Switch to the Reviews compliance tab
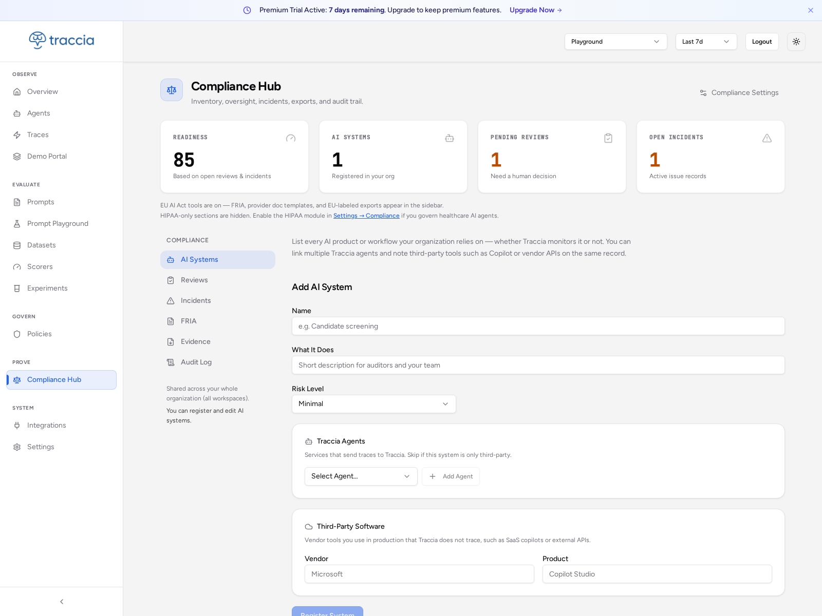822x616 pixels. click(x=218, y=280)
